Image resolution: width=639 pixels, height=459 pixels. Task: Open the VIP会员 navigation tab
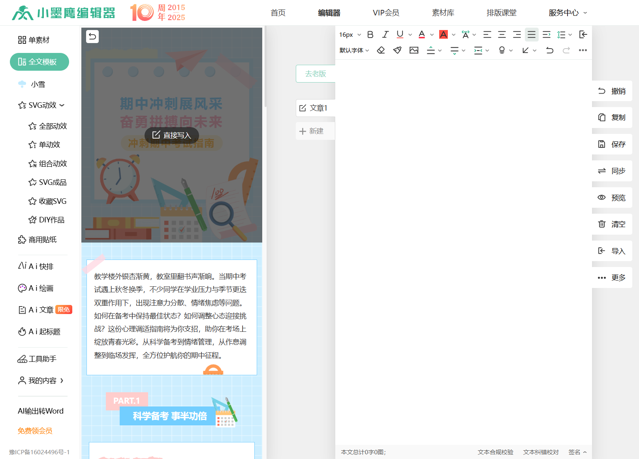click(x=386, y=13)
